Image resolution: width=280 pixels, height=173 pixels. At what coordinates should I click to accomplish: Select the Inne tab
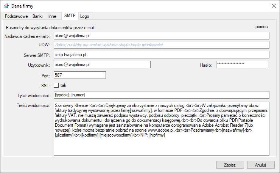click(x=52, y=16)
